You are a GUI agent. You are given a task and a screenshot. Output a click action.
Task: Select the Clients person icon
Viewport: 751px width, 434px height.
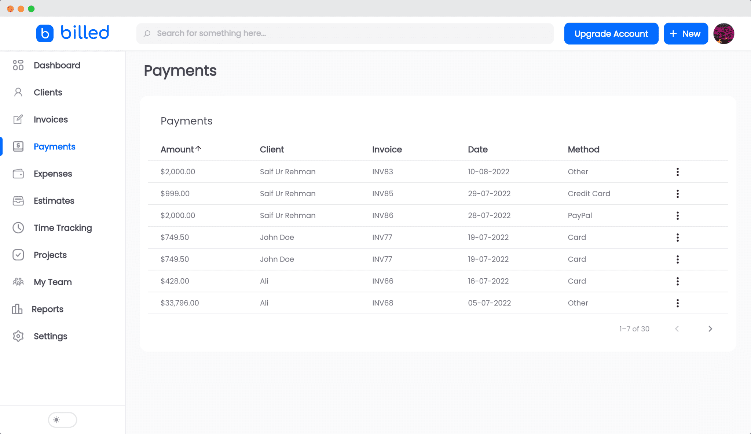[18, 92]
